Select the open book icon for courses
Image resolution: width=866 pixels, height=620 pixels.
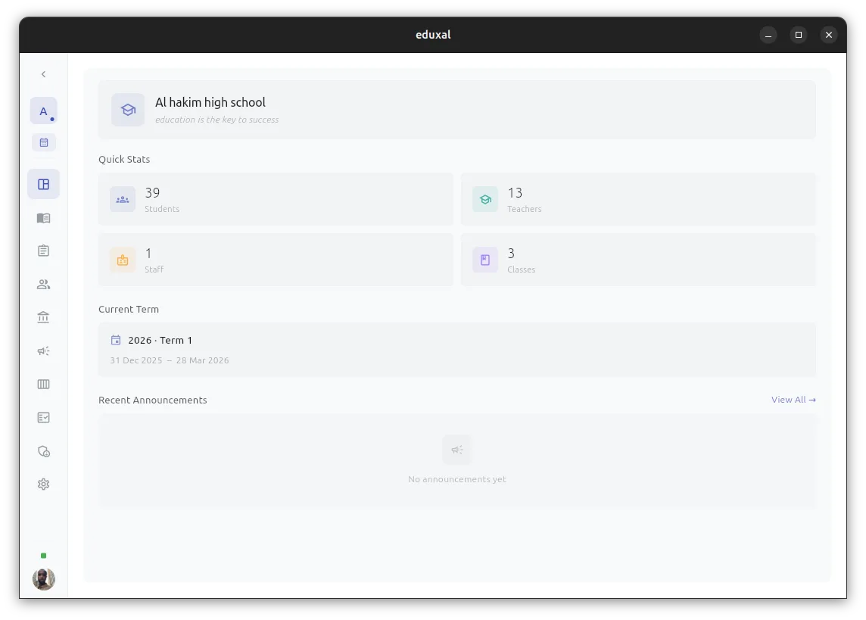43,217
